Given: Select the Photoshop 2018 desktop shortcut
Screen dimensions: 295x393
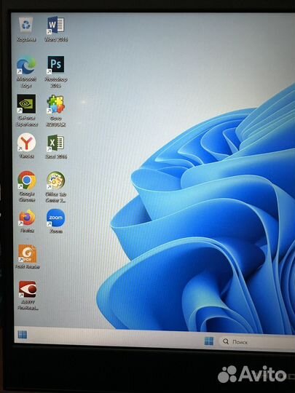Looking at the screenshot, I should point(55,71).
